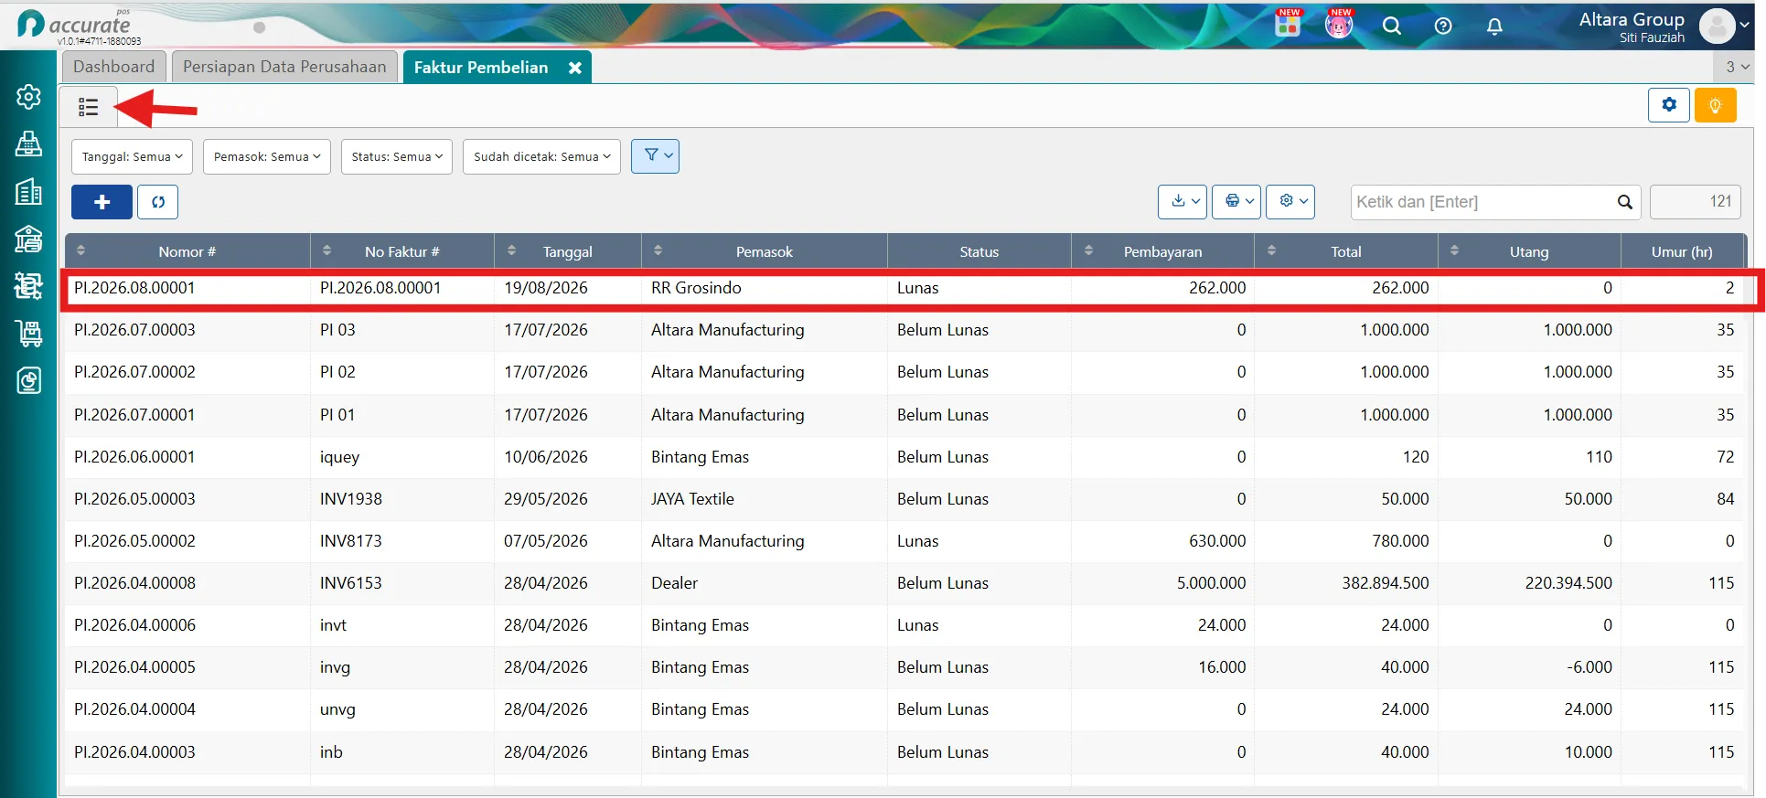The width and height of the screenshot is (1766, 798).
Task: Open the table gear settings dropdown
Action: pyautogui.click(x=1290, y=202)
